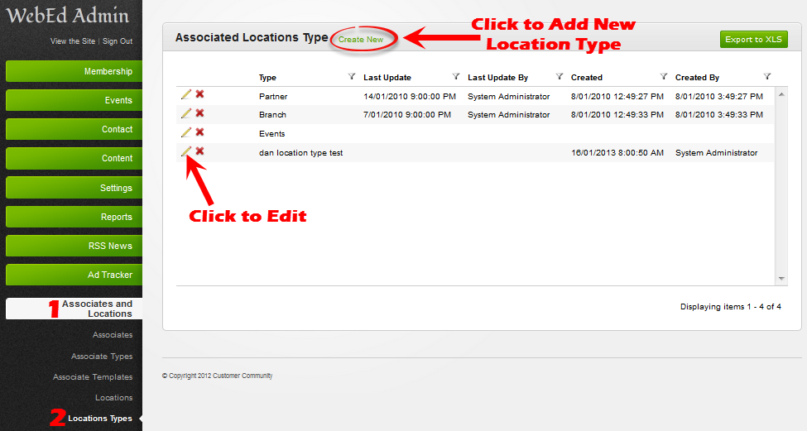Click the grid scrollbar up arrow

(x=781, y=94)
